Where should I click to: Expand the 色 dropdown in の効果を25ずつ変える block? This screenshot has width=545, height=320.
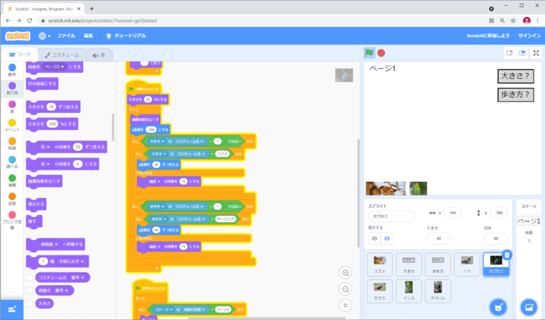[48, 147]
